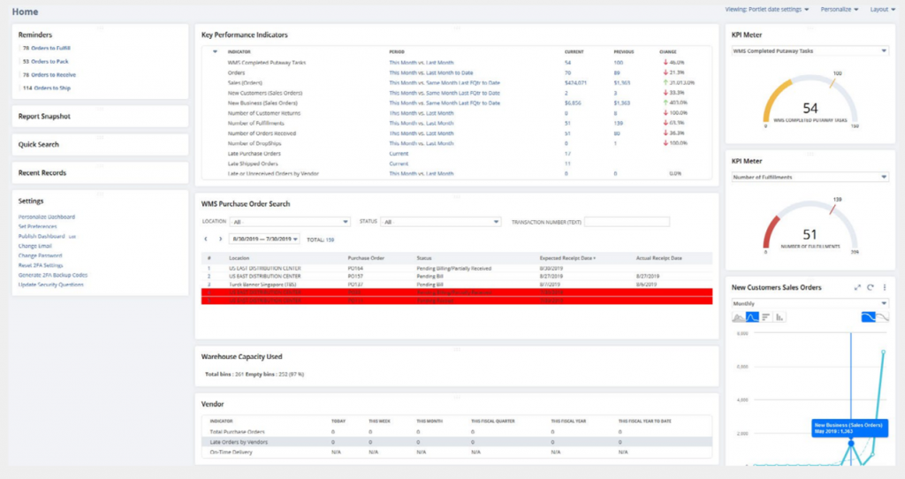The image size is (905, 479).
Task: Open the Layout menu
Action: click(883, 9)
